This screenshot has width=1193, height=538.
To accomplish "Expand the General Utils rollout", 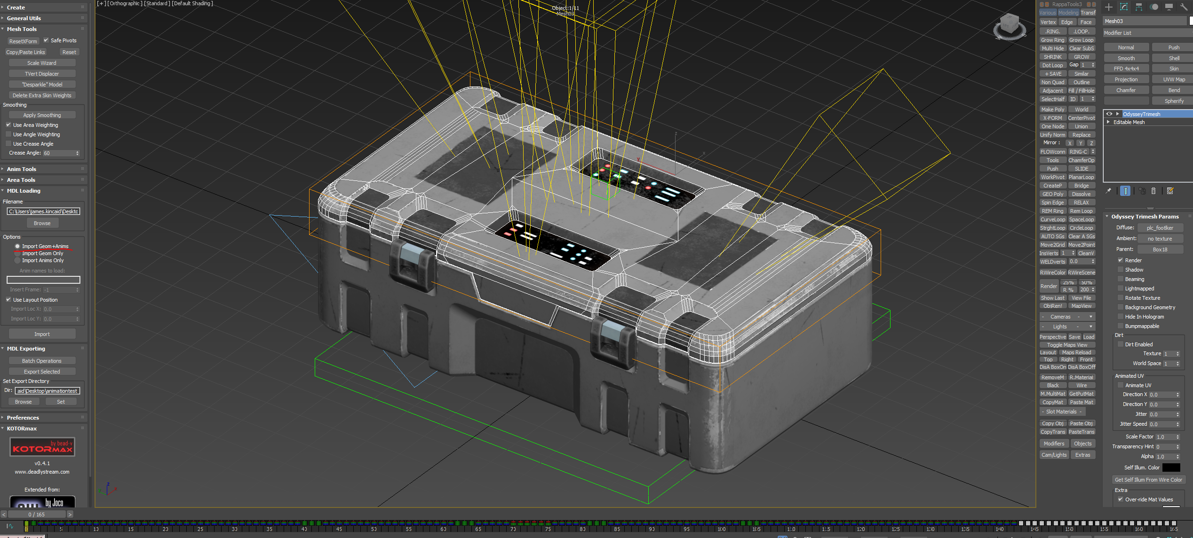I will click(43, 18).
